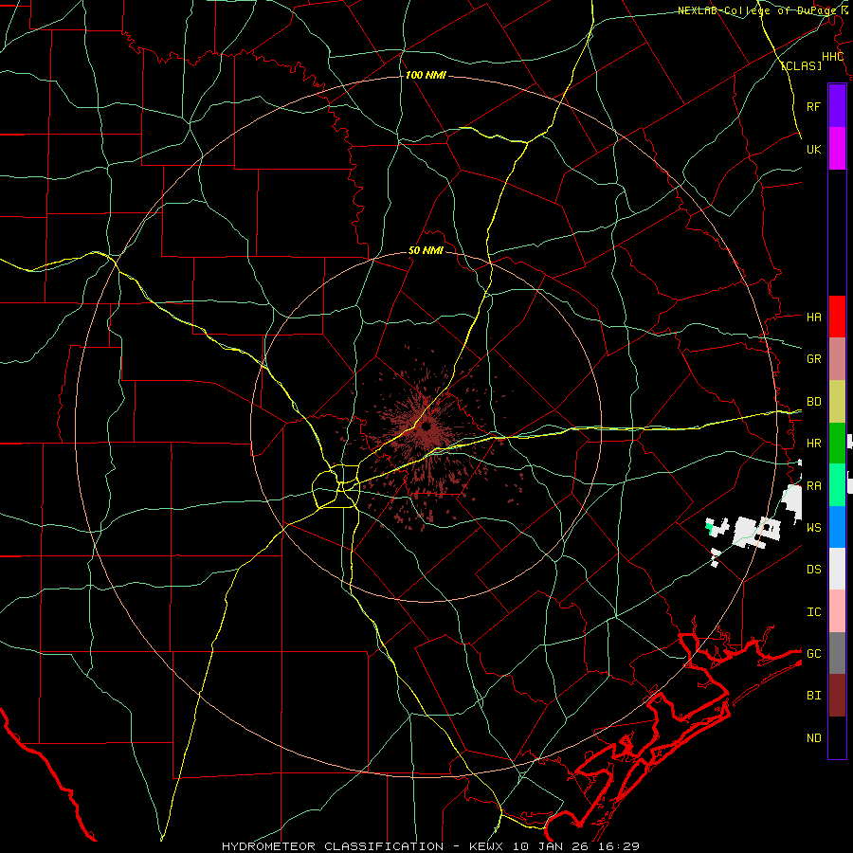
Task: Click the ND legend label
Action: coord(813,737)
